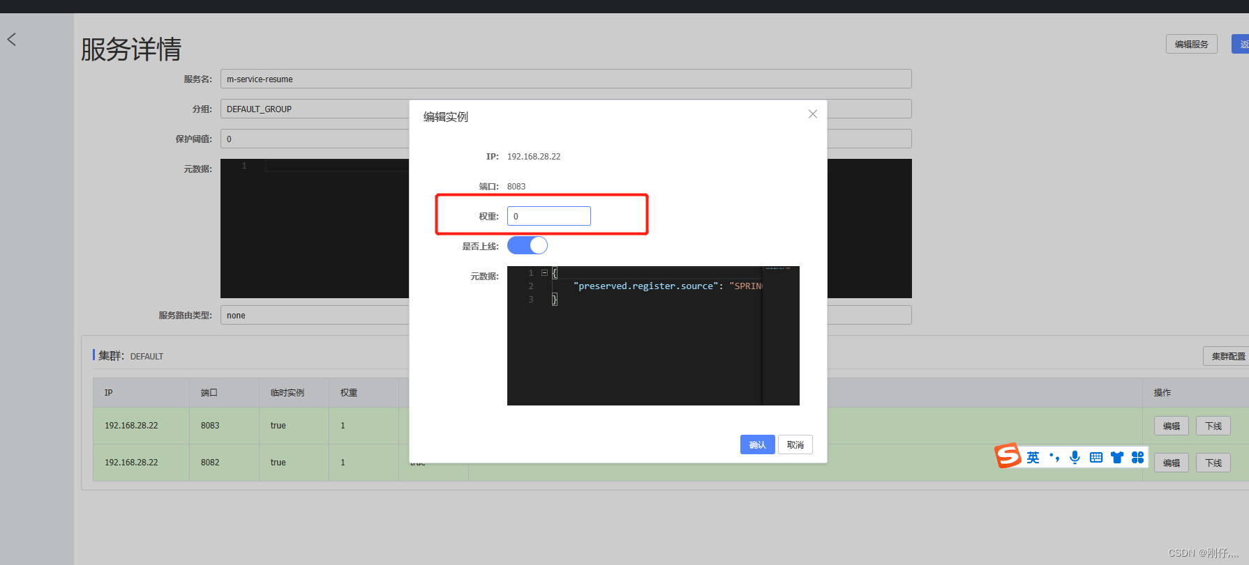Take the port 8083 instance offline with 下线
Screen dimensions: 1249x565
1213,426
